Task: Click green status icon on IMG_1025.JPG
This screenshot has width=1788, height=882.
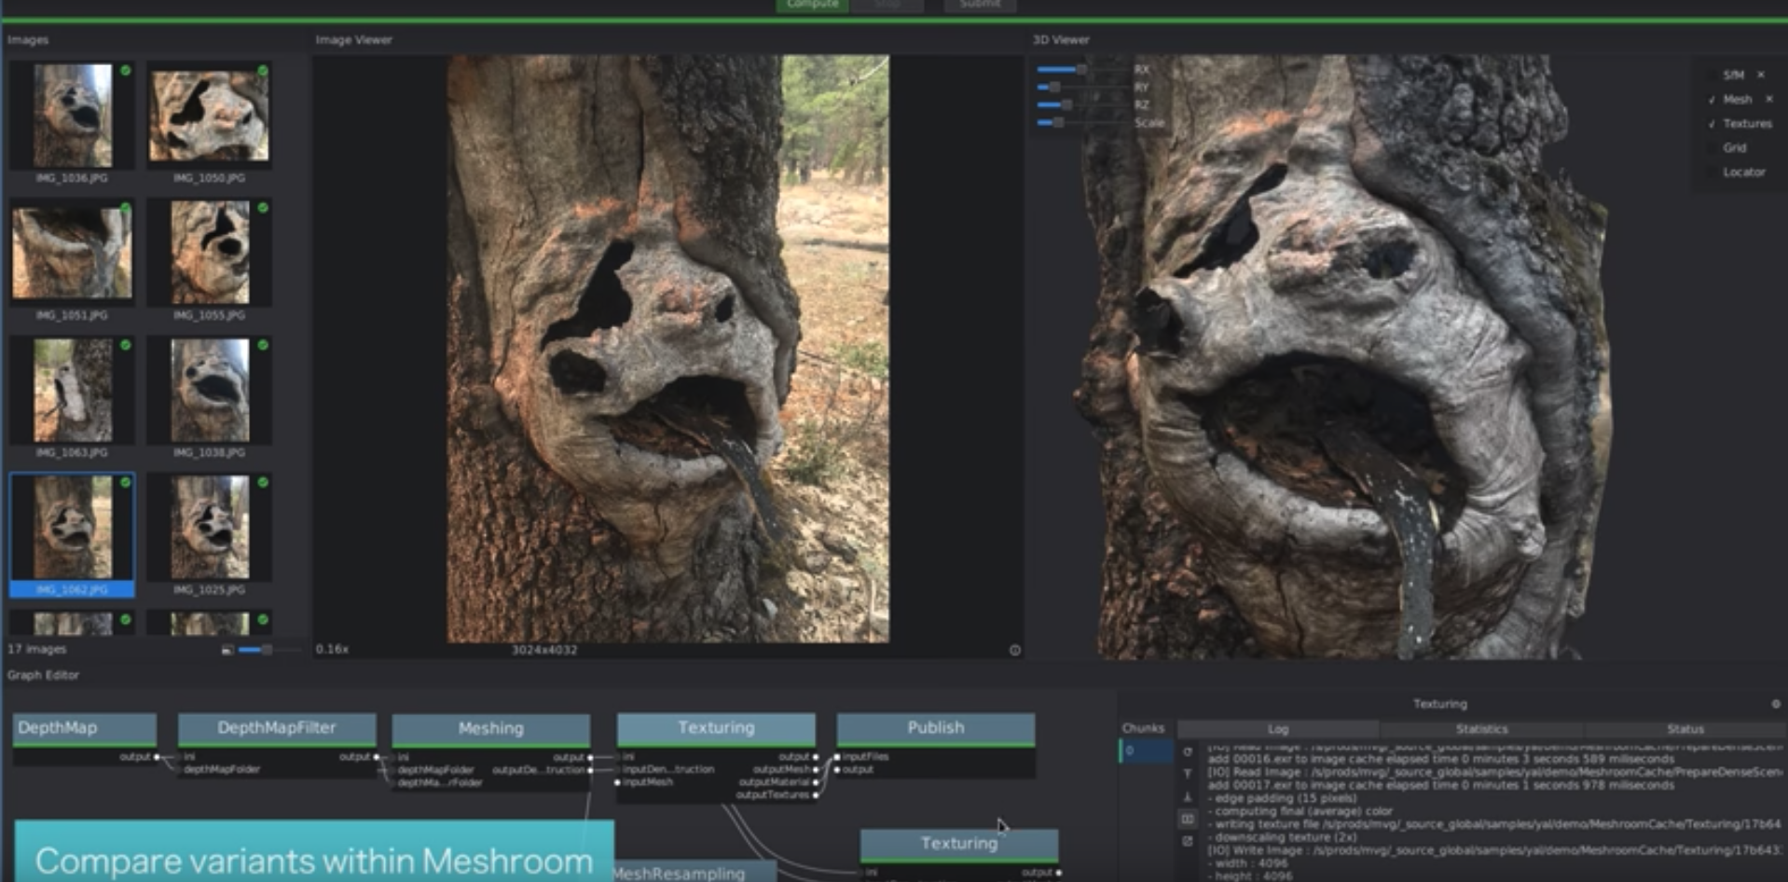Action: pos(263,482)
